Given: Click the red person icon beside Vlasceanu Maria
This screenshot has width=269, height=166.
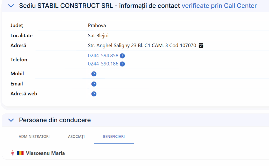Looking at the screenshot, I should (13, 153).
